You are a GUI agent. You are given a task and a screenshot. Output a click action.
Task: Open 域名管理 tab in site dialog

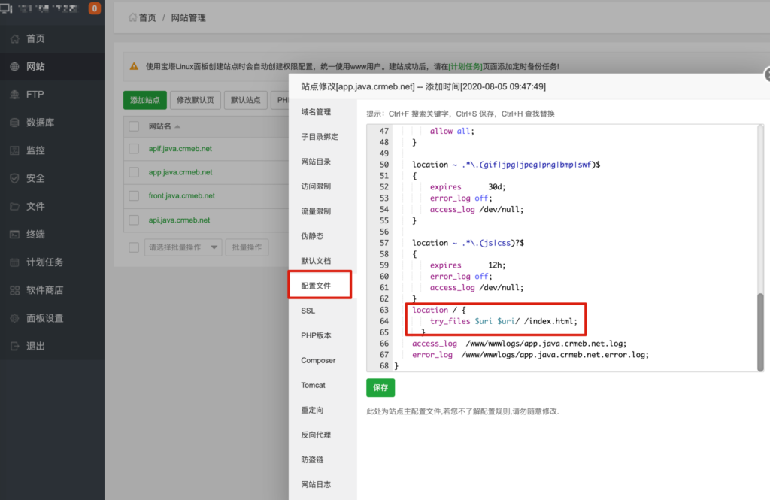click(x=316, y=112)
